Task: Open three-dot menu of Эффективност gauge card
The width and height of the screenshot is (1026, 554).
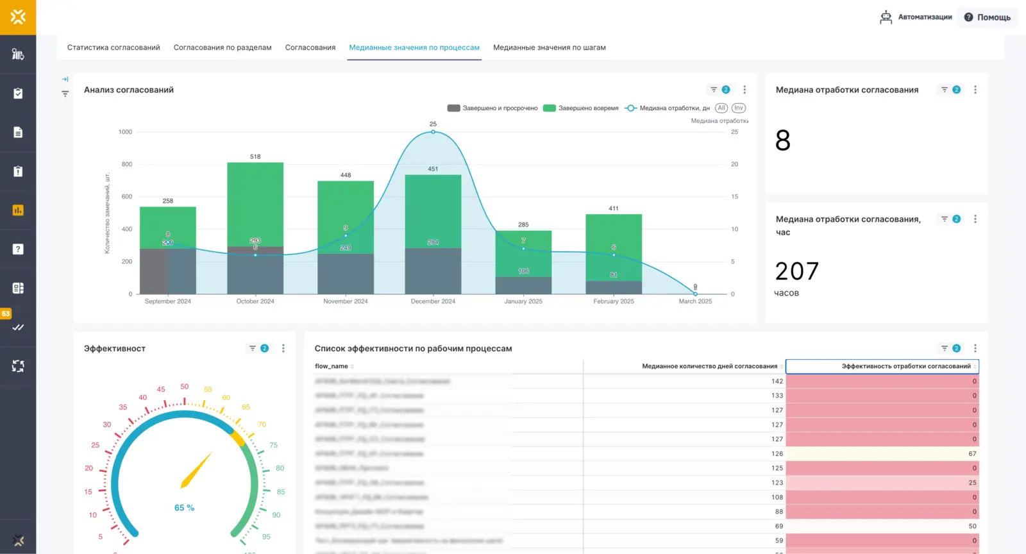Action: click(x=283, y=348)
